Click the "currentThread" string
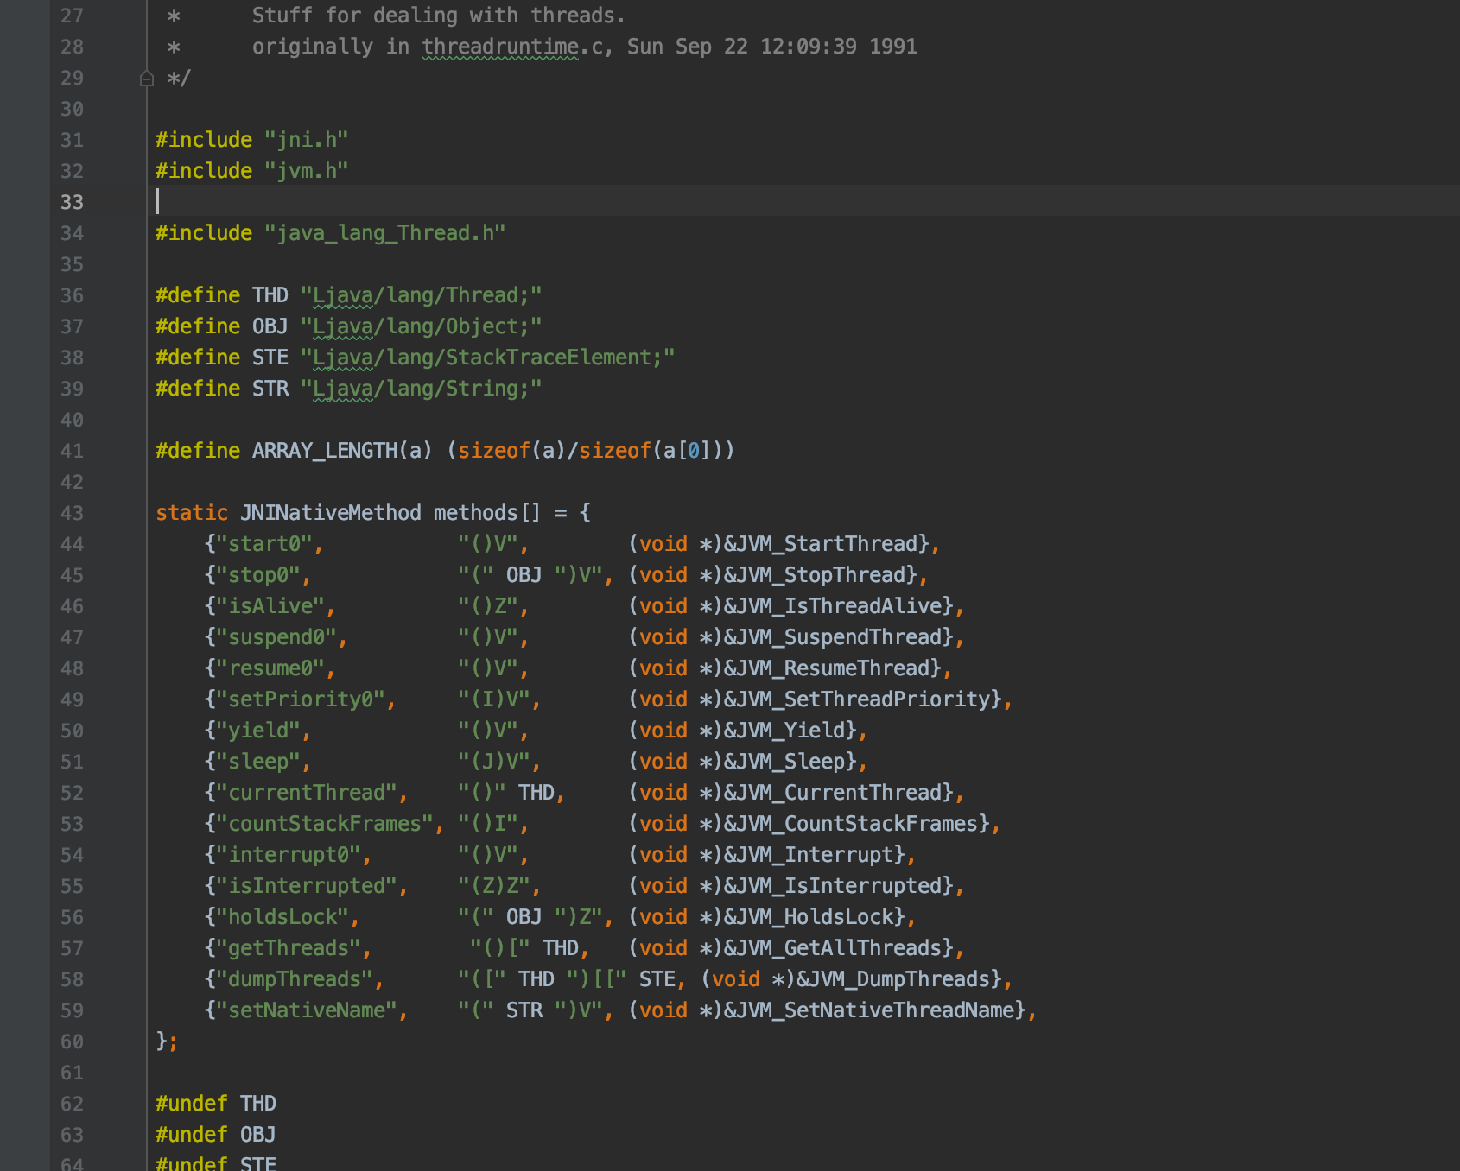Viewport: 1460px width, 1171px height. [x=307, y=793]
